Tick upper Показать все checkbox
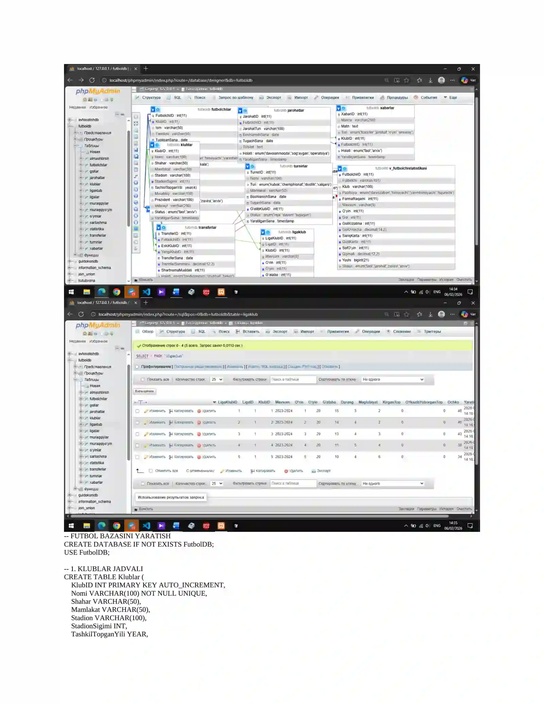The width and height of the screenshot is (544, 704). [143, 380]
